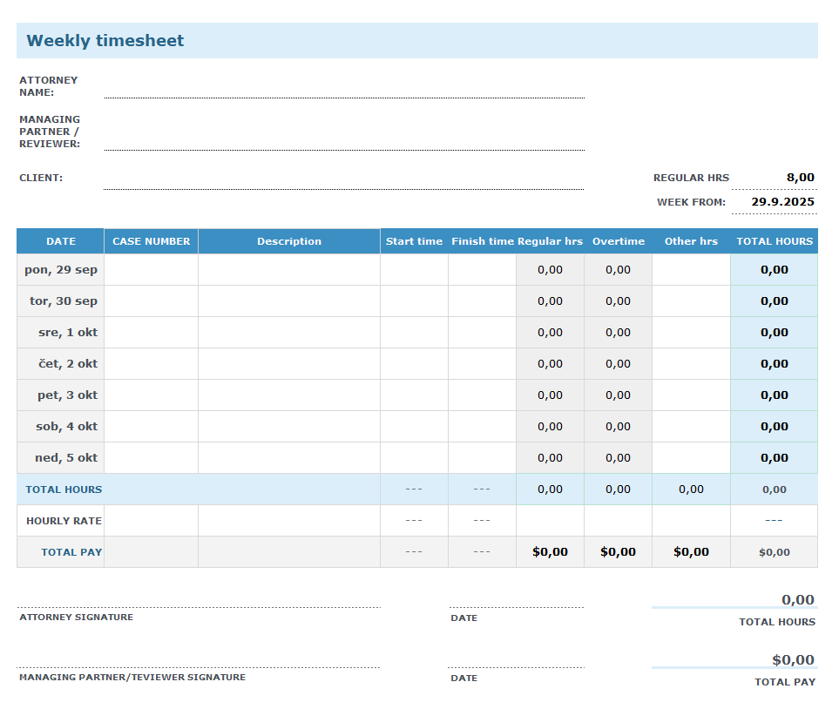Select Case Number cell for pon, 29 sep

151,270
